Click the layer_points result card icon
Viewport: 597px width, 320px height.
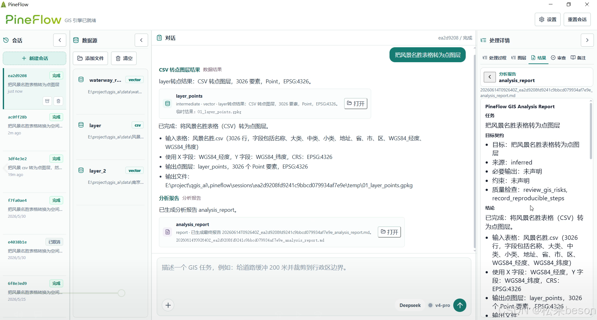[167, 104]
